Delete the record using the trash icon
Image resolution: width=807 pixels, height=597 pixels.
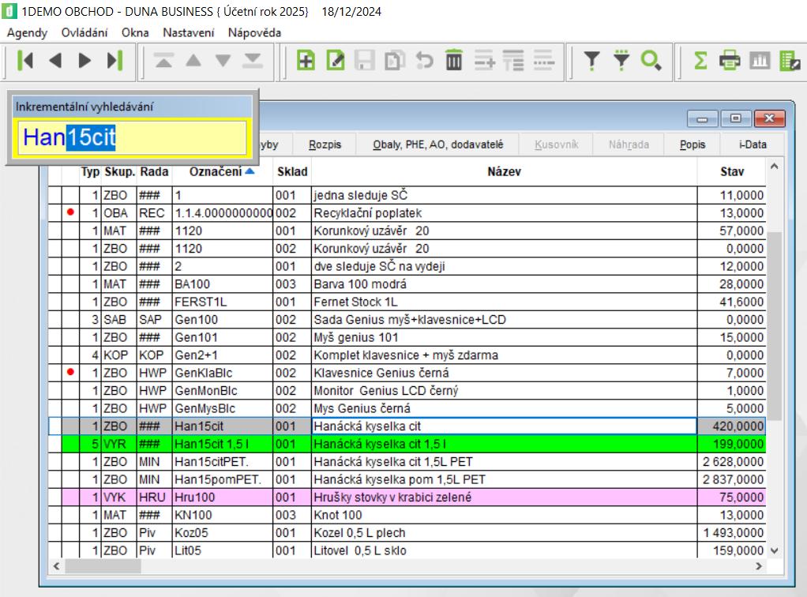click(x=454, y=61)
